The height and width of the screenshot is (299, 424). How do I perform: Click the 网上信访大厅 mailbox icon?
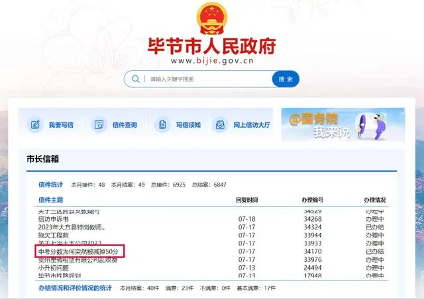[220, 125]
